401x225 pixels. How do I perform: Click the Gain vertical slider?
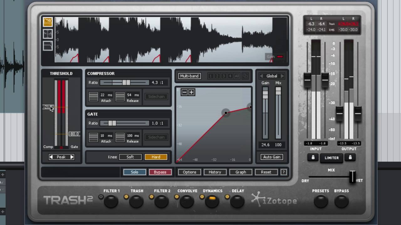click(265, 113)
